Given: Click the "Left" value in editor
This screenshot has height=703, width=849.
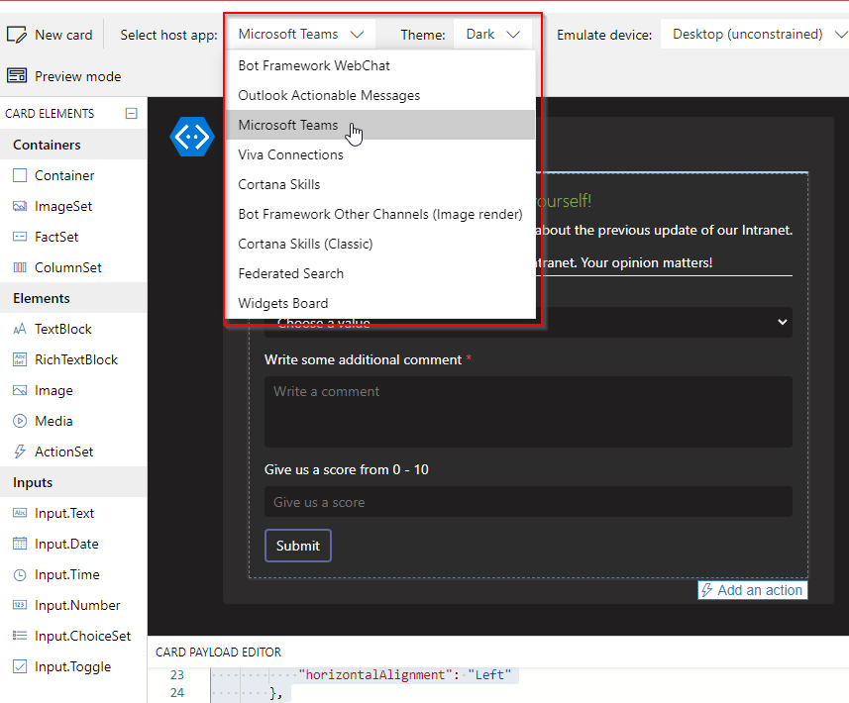Looking at the screenshot, I should coord(489,675).
